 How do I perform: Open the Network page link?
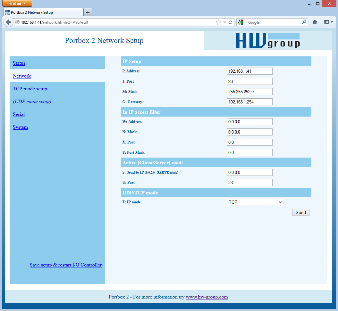tap(22, 76)
